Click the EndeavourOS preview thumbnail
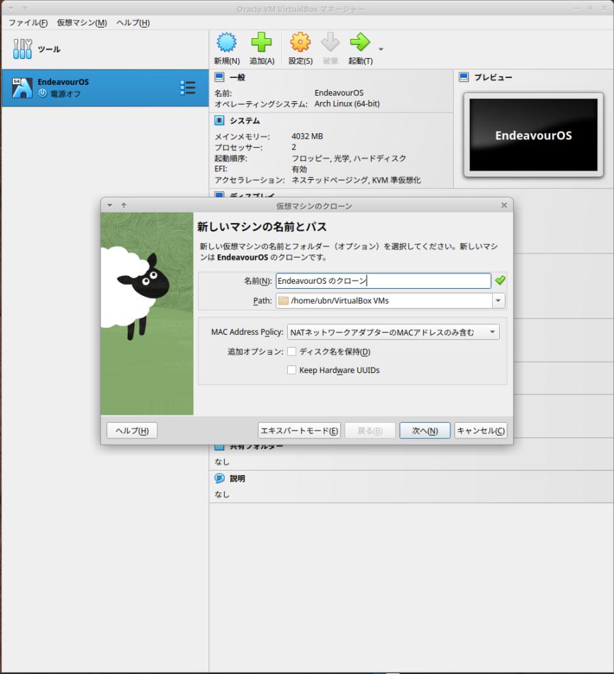The width and height of the screenshot is (614, 674). [533, 135]
